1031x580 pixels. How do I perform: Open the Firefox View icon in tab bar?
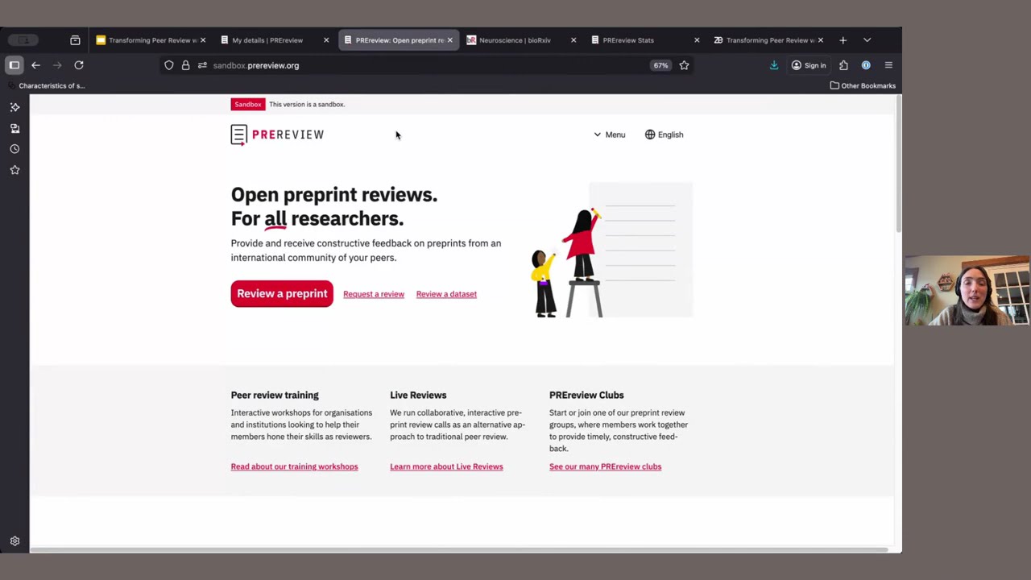point(75,40)
